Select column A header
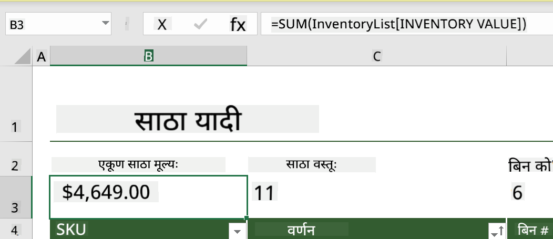The image size is (553, 239). tap(41, 56)
